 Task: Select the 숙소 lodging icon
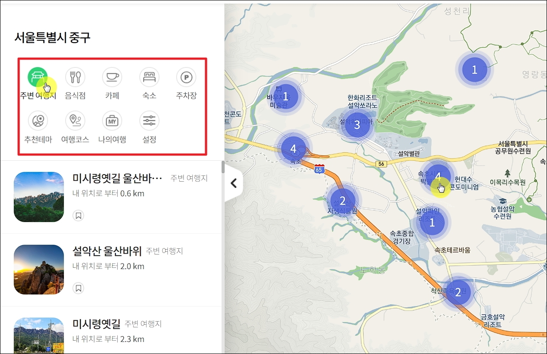[x=149, y=77]
